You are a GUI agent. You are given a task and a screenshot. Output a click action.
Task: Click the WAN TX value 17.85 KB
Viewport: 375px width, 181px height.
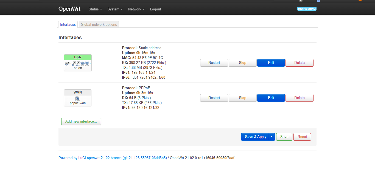[137, 103]
